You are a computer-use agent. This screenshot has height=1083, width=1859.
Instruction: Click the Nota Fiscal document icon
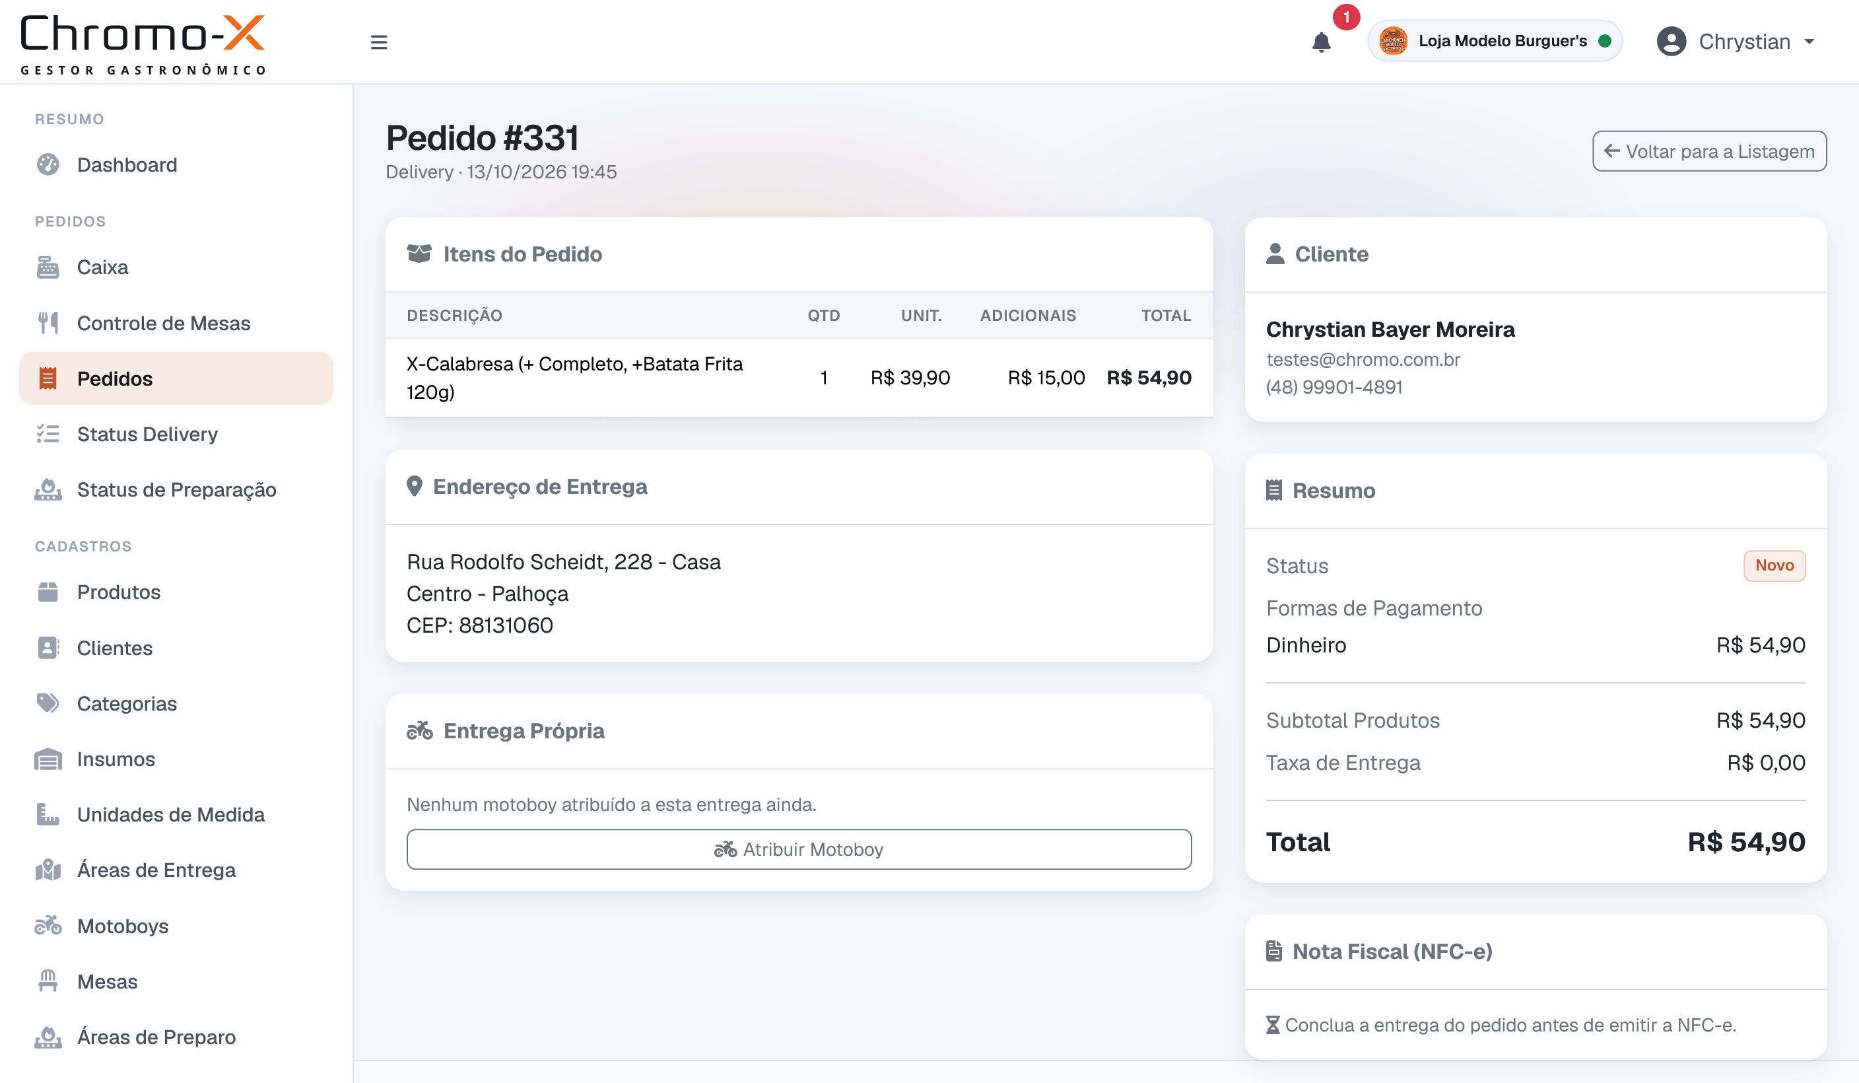(1274, 952)
